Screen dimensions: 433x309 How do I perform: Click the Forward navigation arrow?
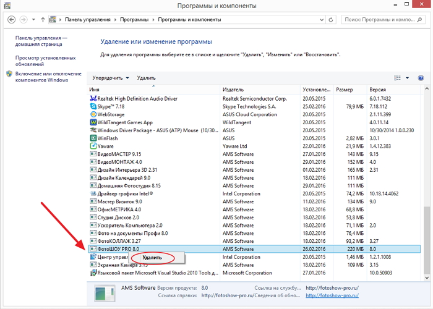(x=24, y=20)
